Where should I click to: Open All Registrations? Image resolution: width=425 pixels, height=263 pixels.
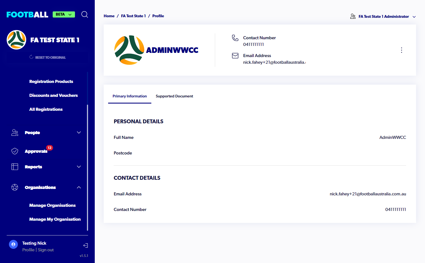(x=46, y=109)
